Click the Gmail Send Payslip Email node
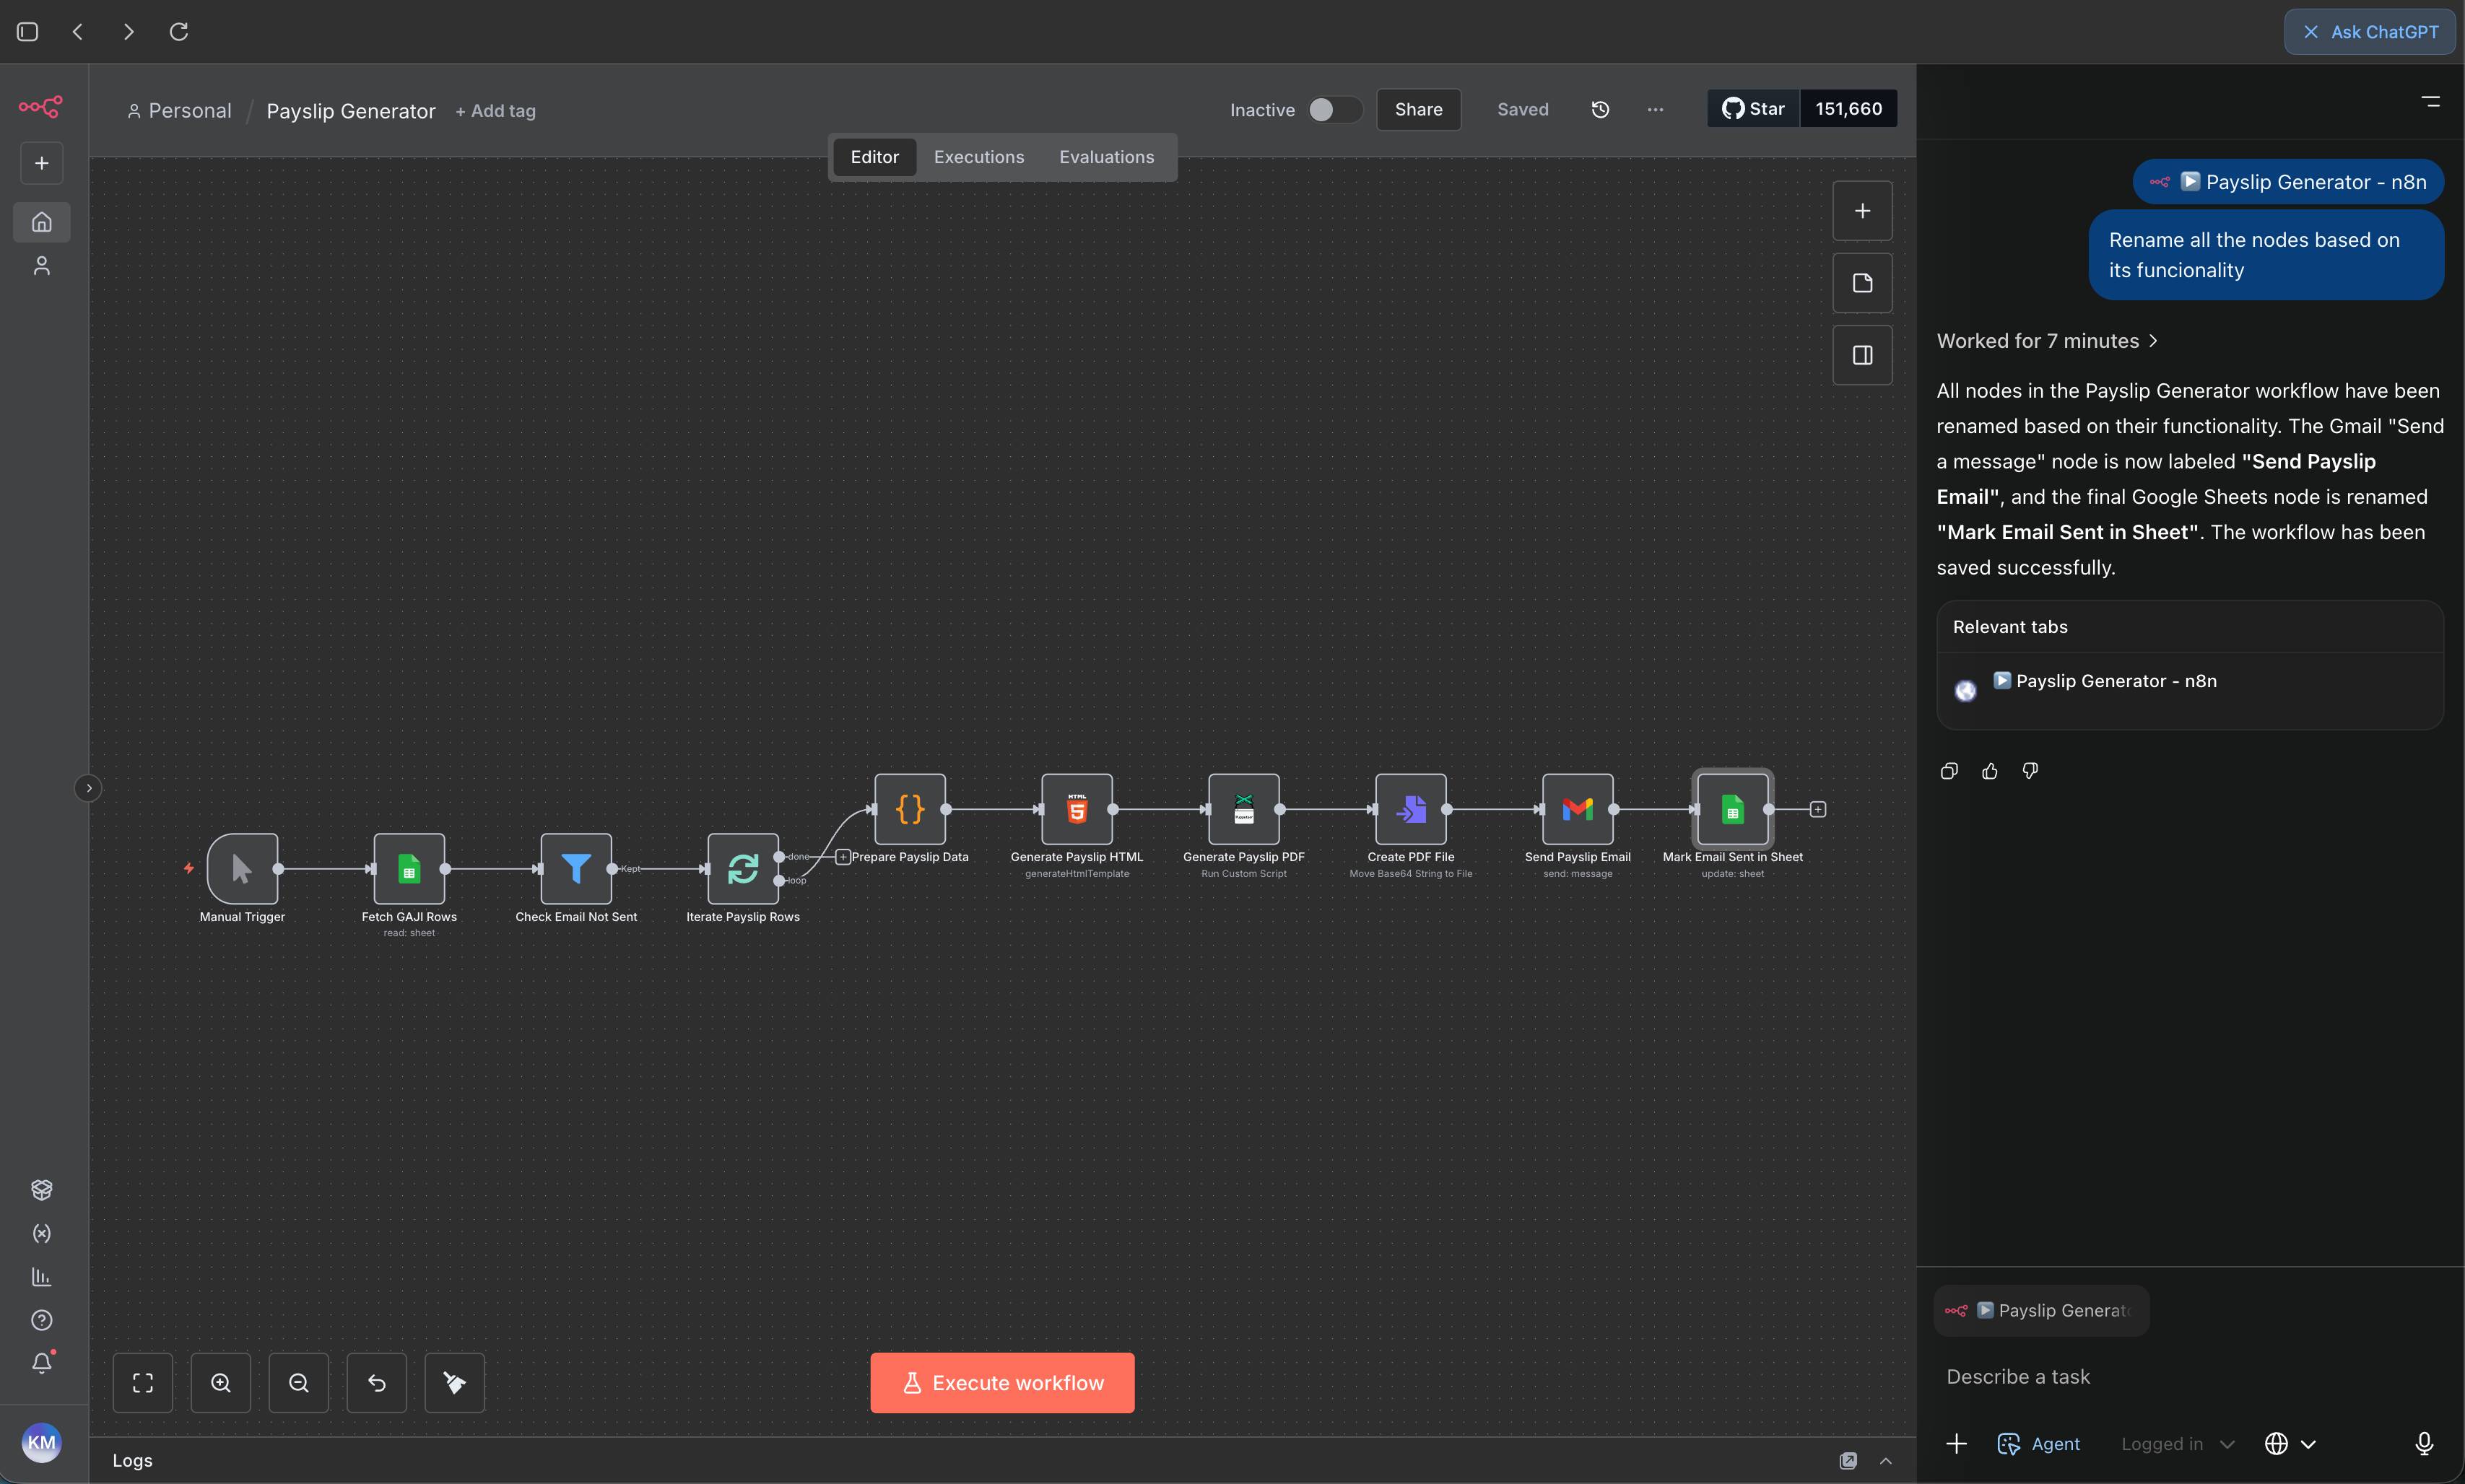 (x=1577, y=809)
